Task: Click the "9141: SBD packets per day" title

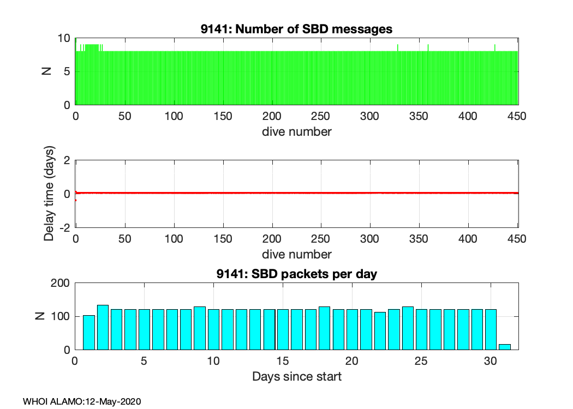Action: click(x=296, y=274)
